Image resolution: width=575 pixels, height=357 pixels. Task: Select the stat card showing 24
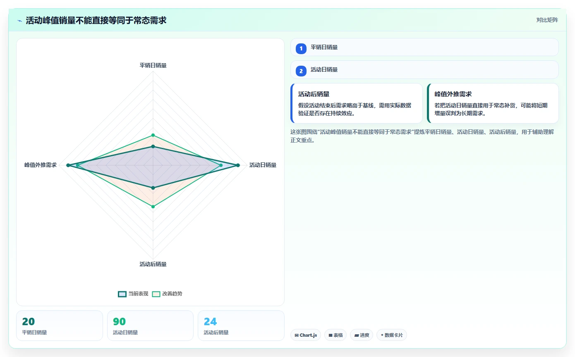tap(241, 326)
